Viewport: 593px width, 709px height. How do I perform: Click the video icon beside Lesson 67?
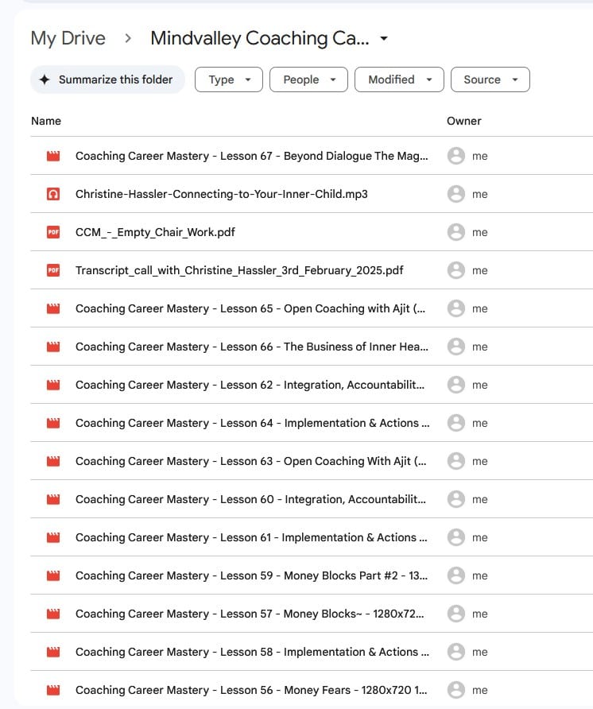coord(53,157)
